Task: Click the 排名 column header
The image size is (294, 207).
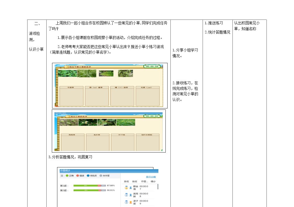Action: click(126, 181)
